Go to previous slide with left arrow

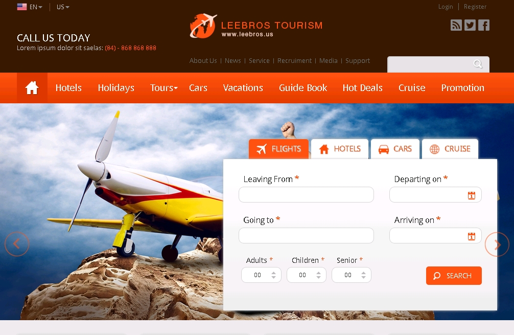[17, 244]
